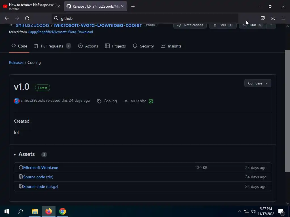The height and width of the screenshot is (217, 290).
Task: Click the Fork button
Action: pyautogui.click(x=223, y=25)
